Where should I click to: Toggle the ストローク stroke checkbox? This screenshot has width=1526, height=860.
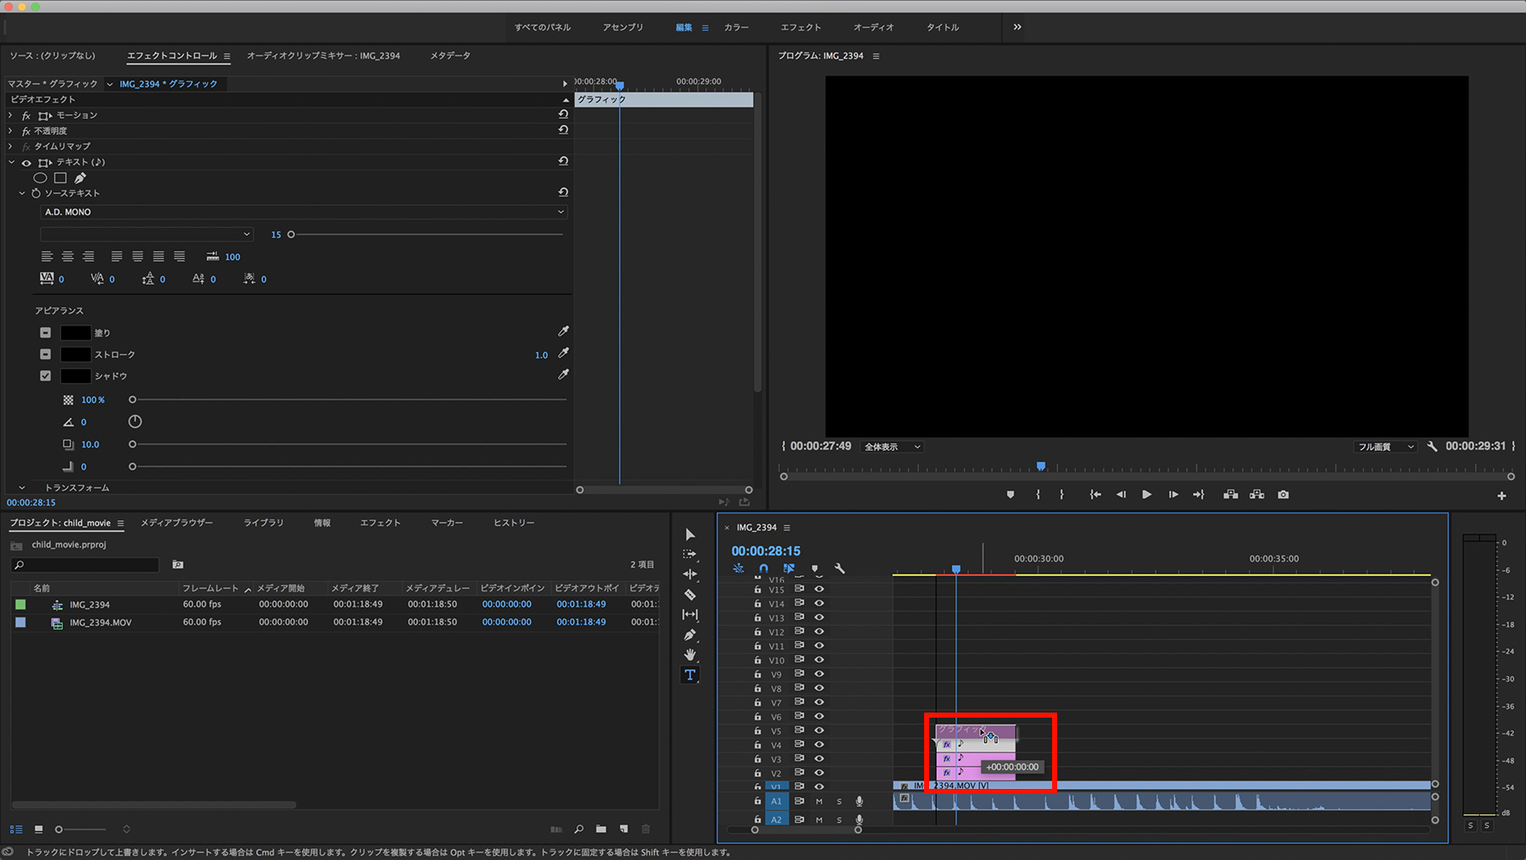pyautogui.click(x=46, y=354)
